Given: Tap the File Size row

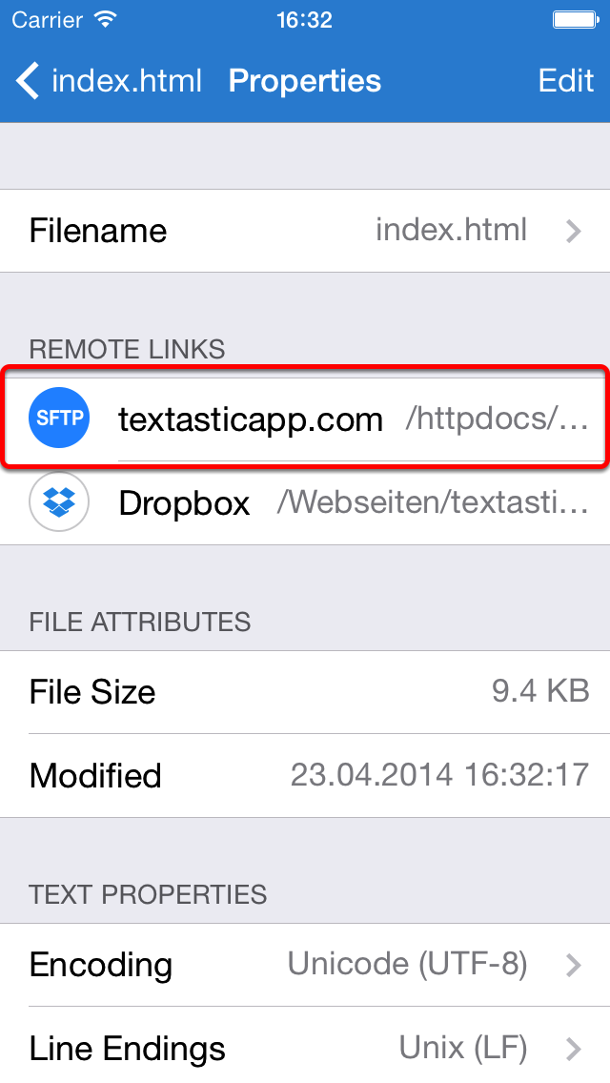Looking at the screenshot, I should pyautogui.click(x=305, y=692).
